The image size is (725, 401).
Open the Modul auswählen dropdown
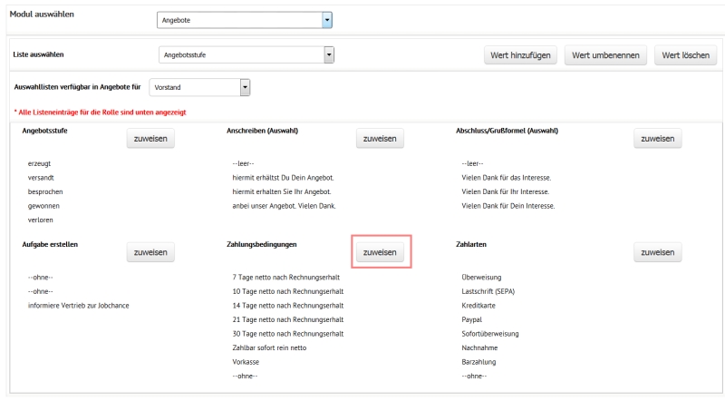[327, 19]
